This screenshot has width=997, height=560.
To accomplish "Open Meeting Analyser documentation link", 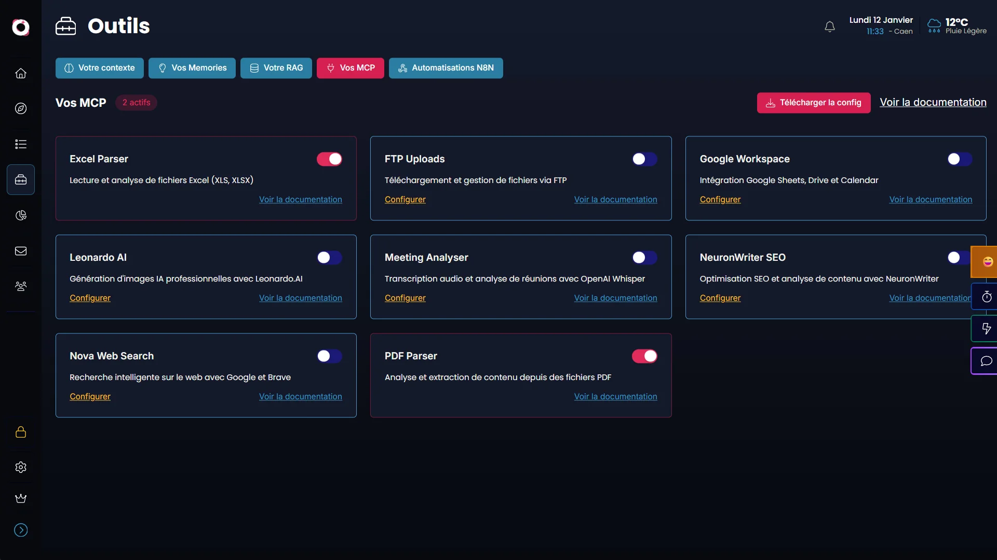I will [615, 298].
